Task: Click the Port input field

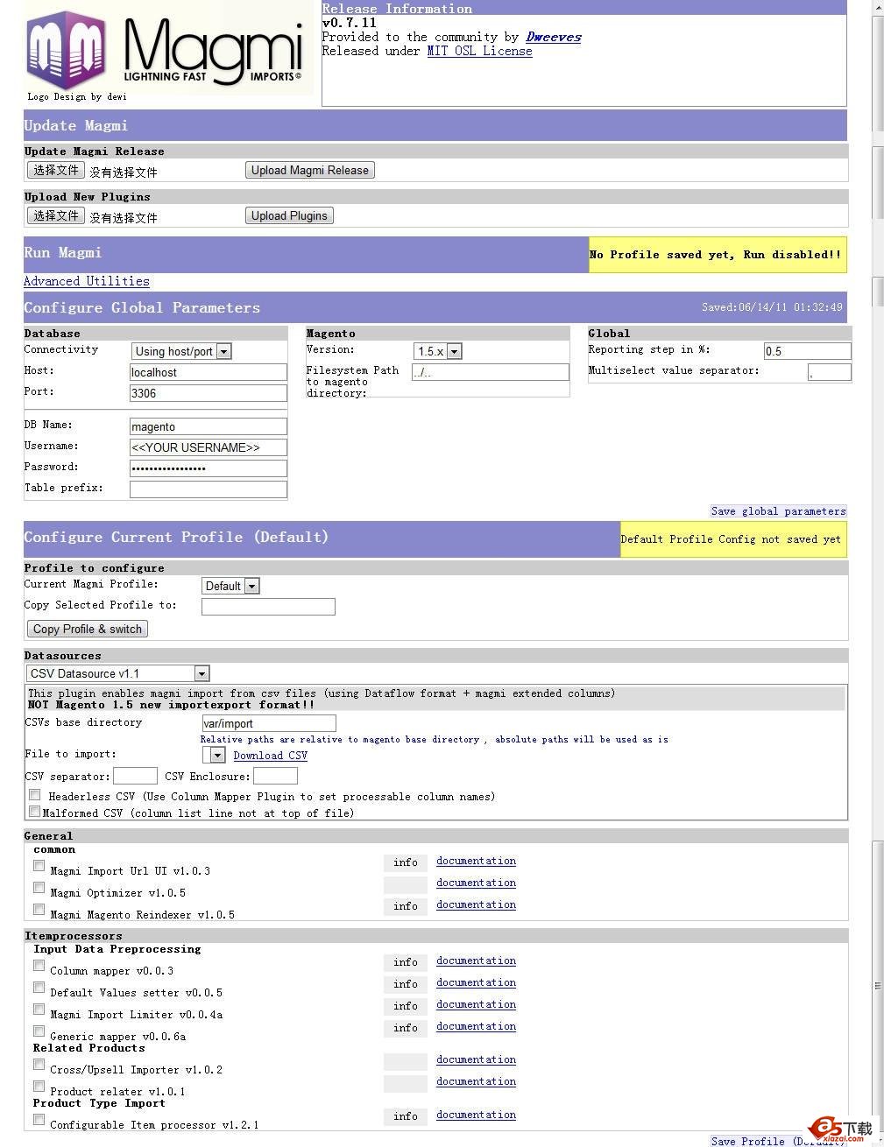Action: coord(209,393)
